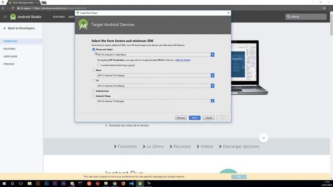333x187 pixels.
Task: Click the Previous button in the dialog
Action: click(181, 118)
